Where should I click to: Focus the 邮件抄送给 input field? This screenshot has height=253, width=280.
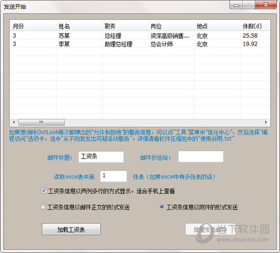(201, 157)
